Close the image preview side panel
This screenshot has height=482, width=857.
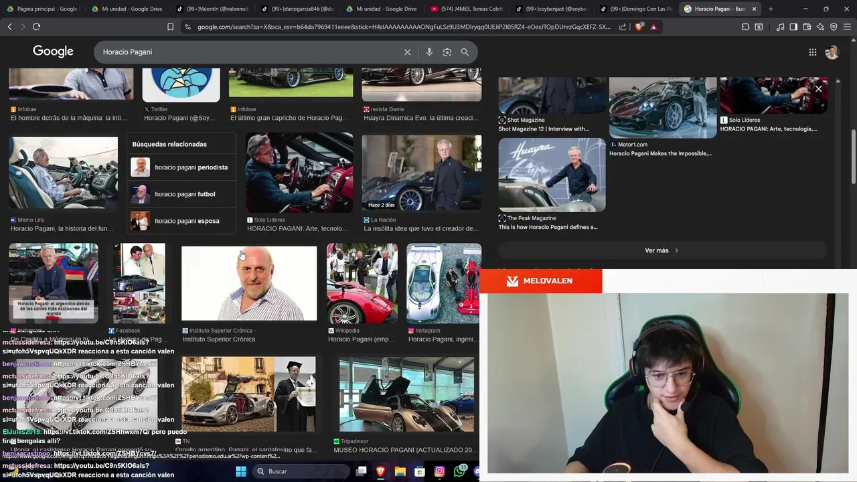[818, 88]
